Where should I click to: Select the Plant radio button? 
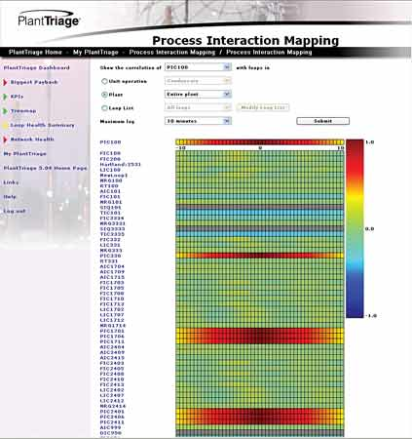pyautogui.click(x=104, y=95)
